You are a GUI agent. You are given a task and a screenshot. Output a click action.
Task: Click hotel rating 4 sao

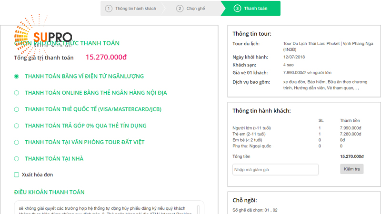[289, 65]
